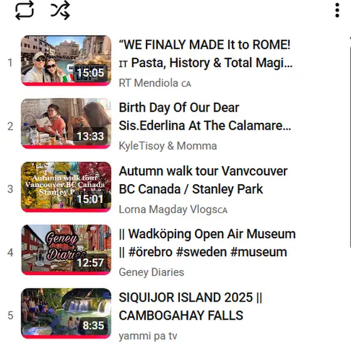Visit RT Mendiola channel name
Image resolution: width=351 pixels, height=351 pixels.
(x=155, y=83)
